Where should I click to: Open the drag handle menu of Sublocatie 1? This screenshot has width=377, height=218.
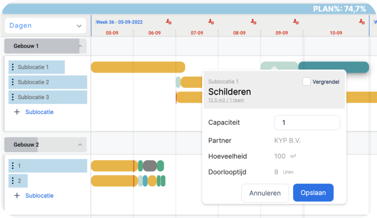click(14, 67)
